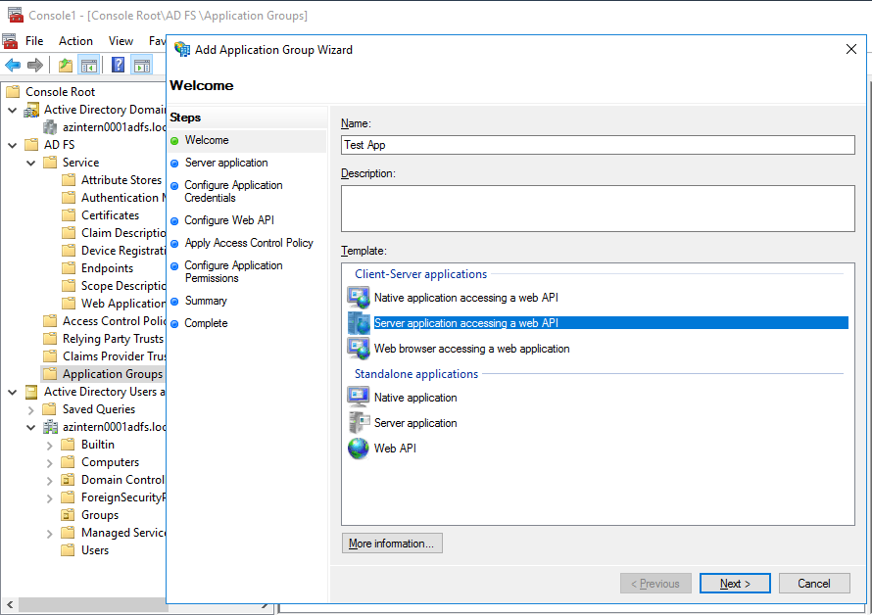
Task: Expand the Builtin folder node
Action: click(50, 445)
